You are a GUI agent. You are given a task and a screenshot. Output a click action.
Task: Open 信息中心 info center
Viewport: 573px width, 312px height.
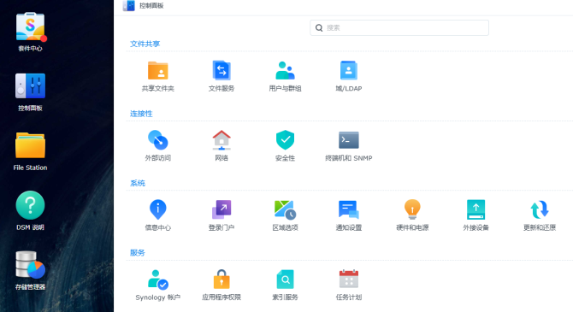(x=158, y=209)
